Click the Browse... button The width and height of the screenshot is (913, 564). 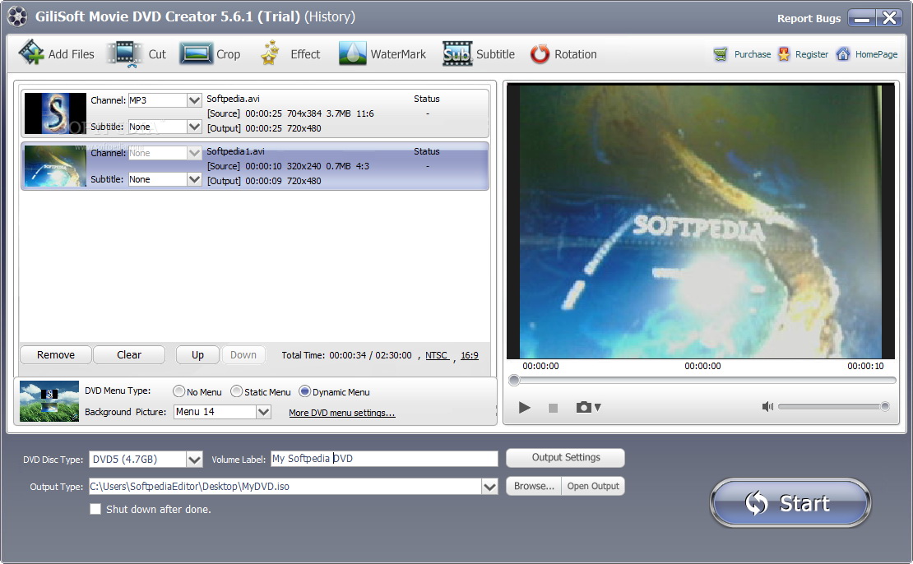pyautogui.click(x=534, y=486)
